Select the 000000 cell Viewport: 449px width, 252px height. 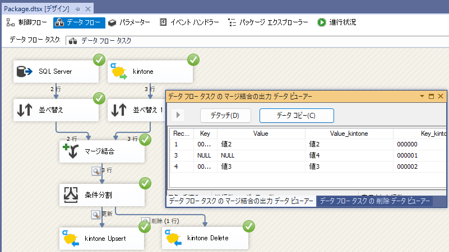(420, 144)
